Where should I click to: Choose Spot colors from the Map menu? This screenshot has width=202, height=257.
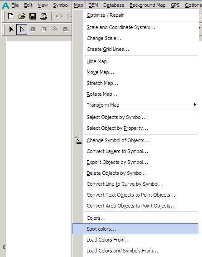[x=135, y=229]
